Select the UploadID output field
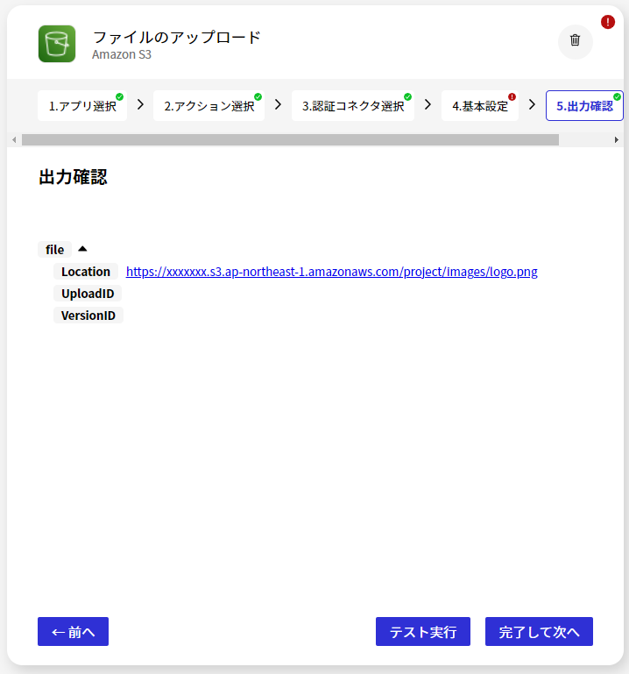This screenshot has width=629, height=674. point(88,294)
